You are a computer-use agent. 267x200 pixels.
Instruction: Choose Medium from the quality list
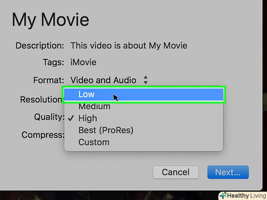94,107
